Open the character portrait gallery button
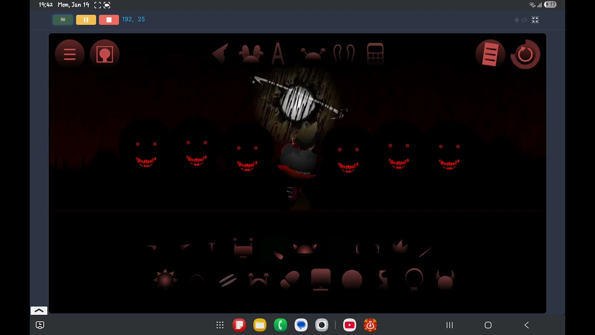 click(x=105, y=54)
